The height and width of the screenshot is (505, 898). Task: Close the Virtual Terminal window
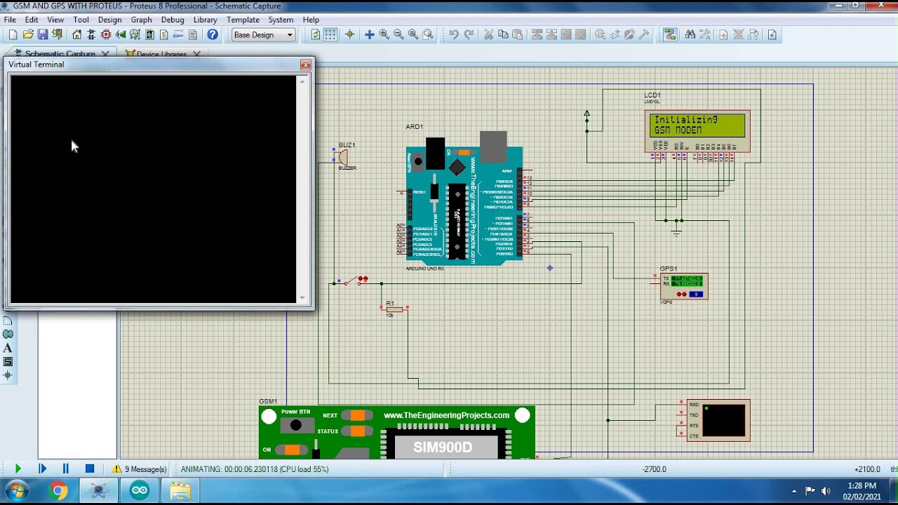[x=305, y=65]
